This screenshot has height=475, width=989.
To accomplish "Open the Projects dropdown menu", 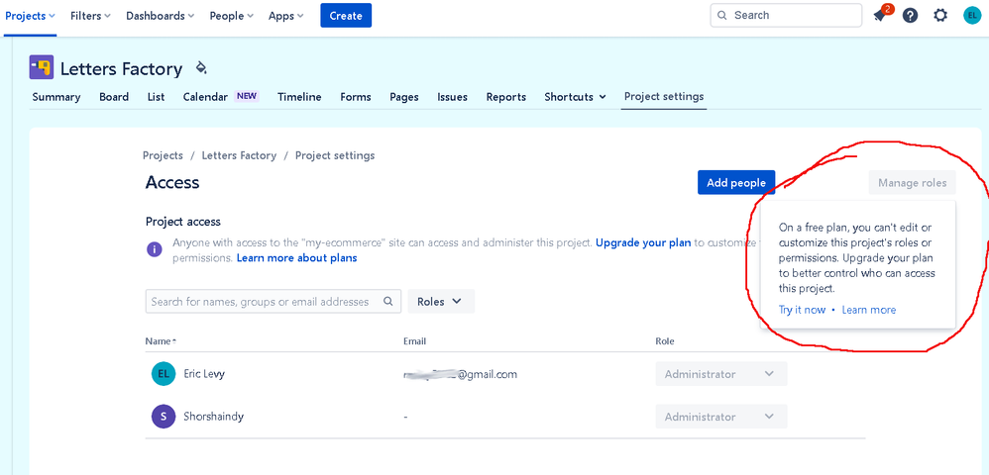I will tap(30, 16).
